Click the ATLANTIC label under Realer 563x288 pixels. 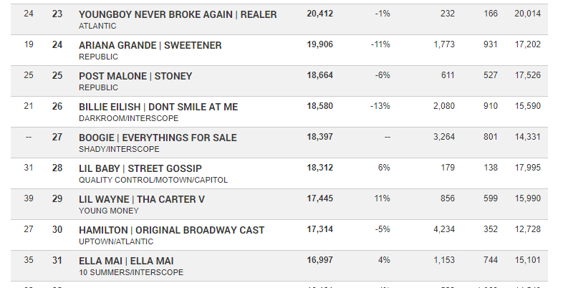tap(97, 26)
